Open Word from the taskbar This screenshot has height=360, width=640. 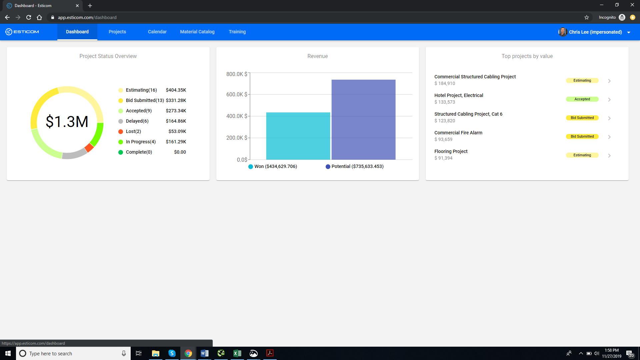pos(204,353)
